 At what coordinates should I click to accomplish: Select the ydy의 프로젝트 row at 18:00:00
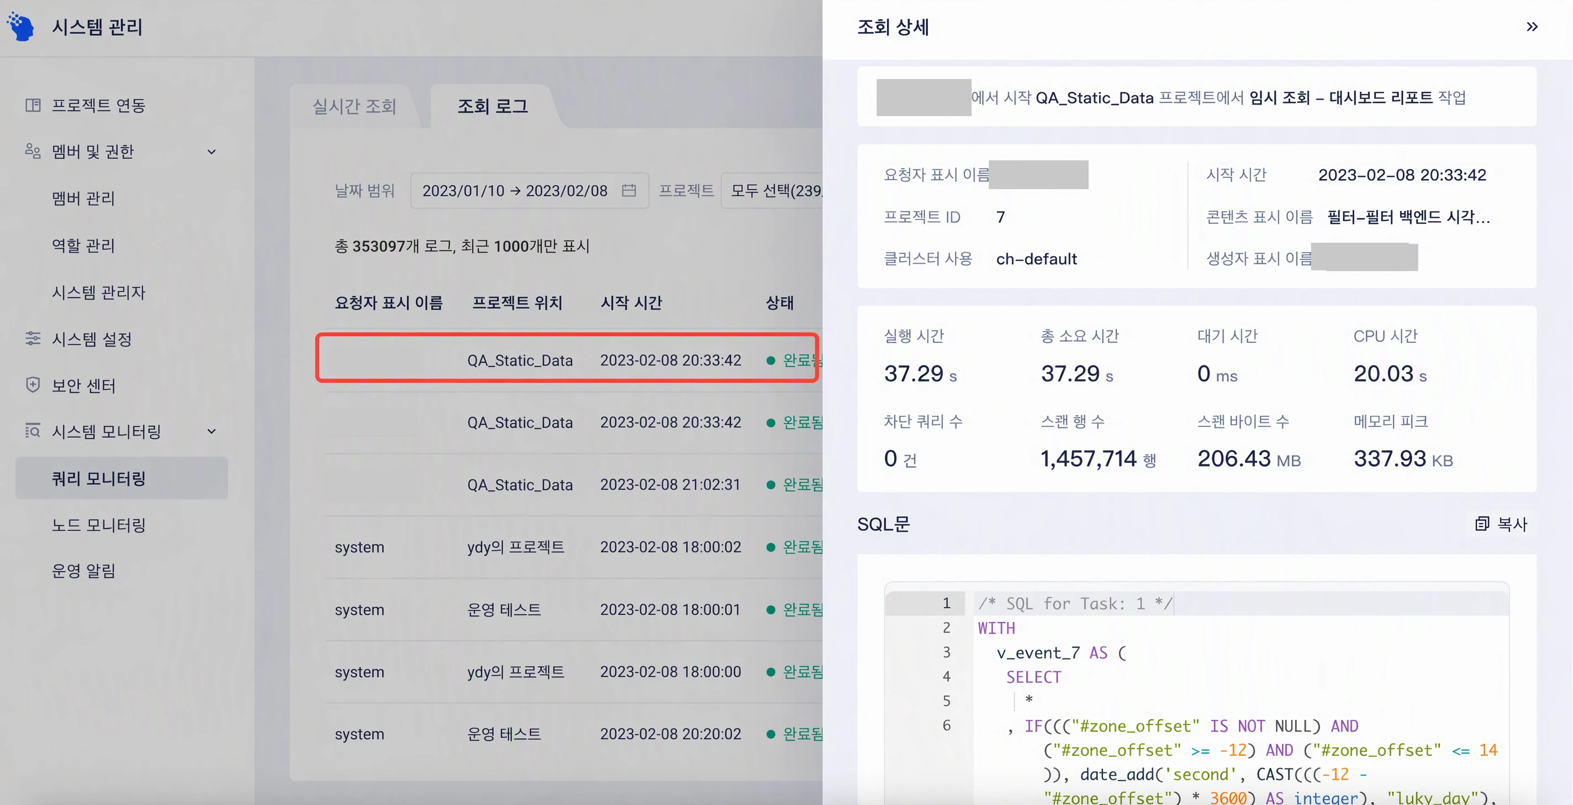pos(574,672)
